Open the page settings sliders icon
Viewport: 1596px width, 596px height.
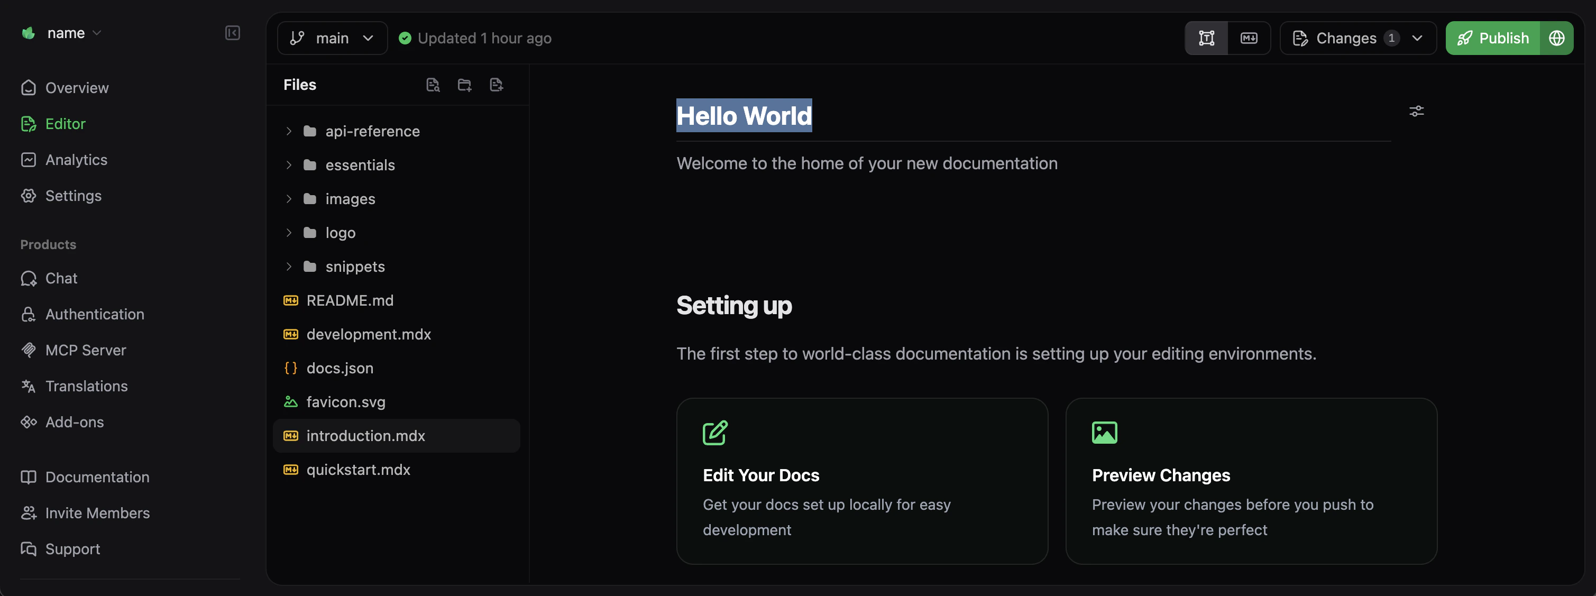[1418, 111]
